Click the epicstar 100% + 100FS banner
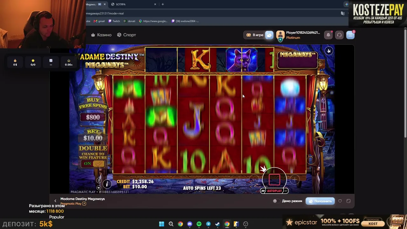The width and height of the screenshot is (407, 229). click(x=345, y=222)
